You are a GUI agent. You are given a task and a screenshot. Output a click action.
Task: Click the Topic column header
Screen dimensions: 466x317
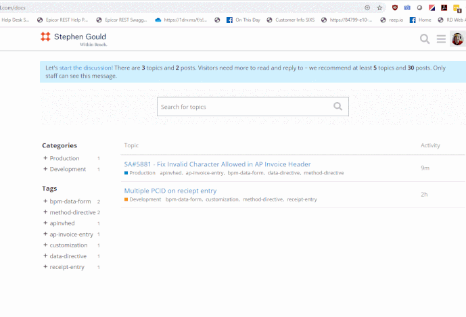point(131,145)
